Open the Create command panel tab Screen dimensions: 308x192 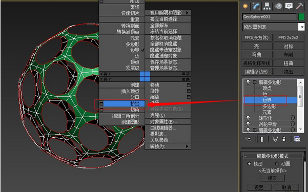pos(245,6)
